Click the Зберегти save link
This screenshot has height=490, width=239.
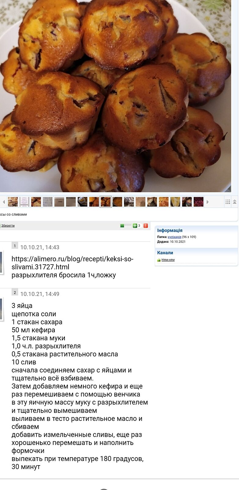click(8, 226)
